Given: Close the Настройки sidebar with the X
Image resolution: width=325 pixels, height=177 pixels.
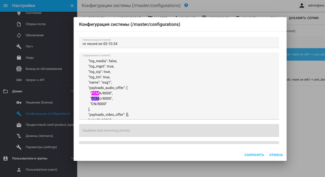Looking at the screenshot, I should (72, 6).
